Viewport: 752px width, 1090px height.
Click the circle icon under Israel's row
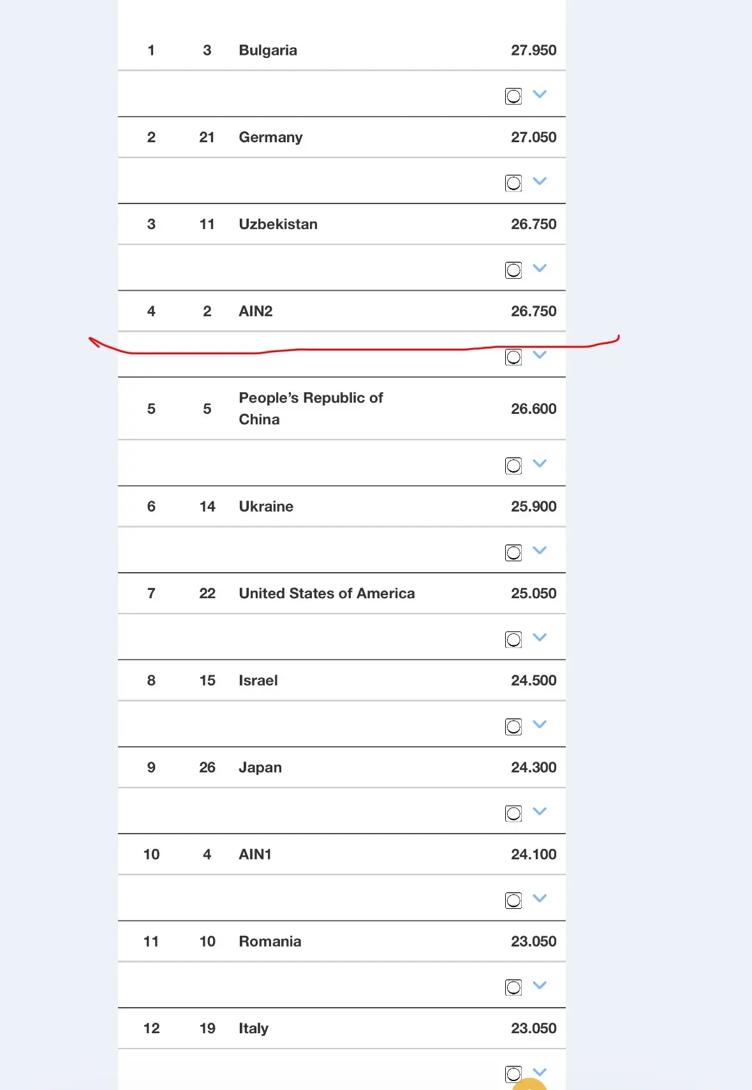(x=513, y=726)
